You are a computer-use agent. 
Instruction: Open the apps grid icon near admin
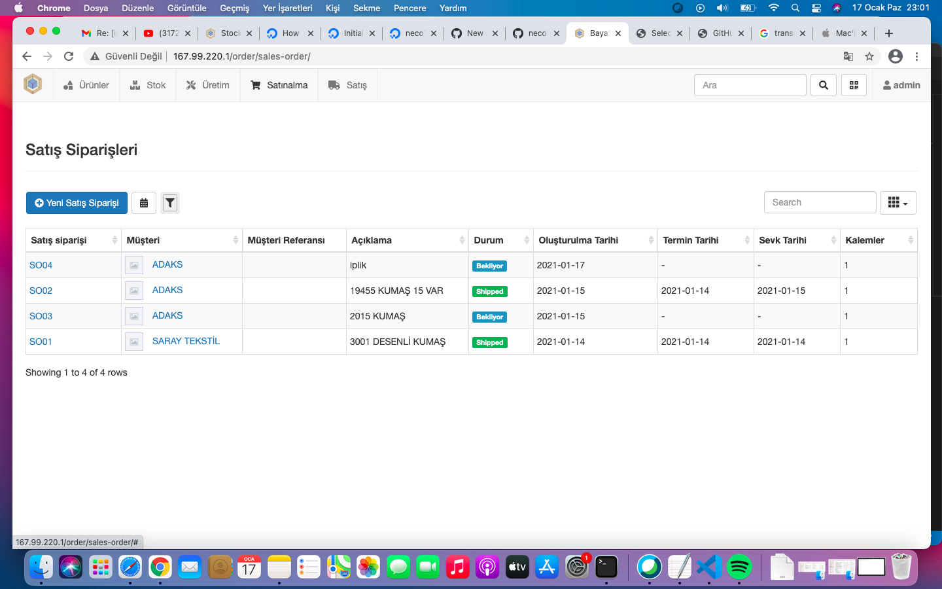(x=854, y=85)
